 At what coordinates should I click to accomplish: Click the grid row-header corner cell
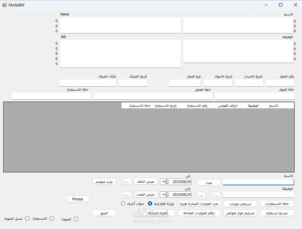coord(288,105)
